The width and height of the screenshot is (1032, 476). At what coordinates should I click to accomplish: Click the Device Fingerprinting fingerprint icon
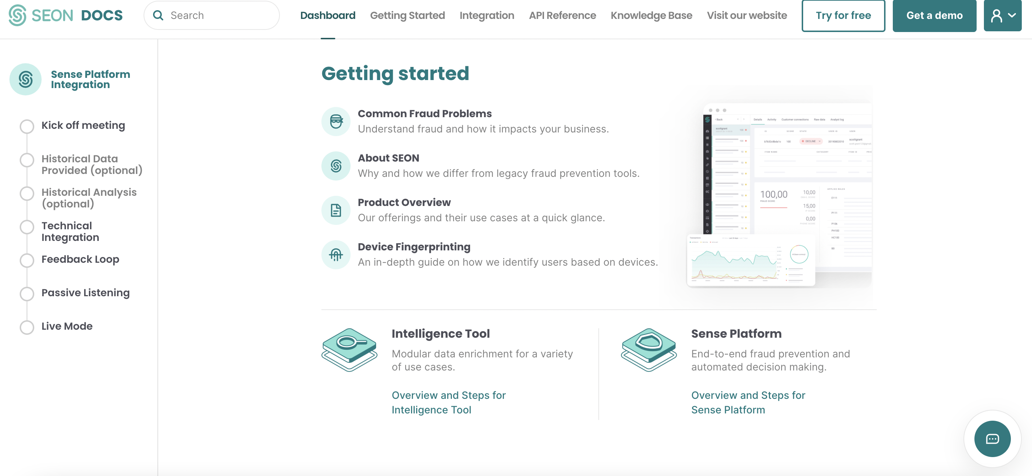[335, 254]
